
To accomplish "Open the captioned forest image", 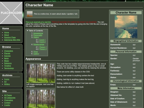I will click(41, 73).
